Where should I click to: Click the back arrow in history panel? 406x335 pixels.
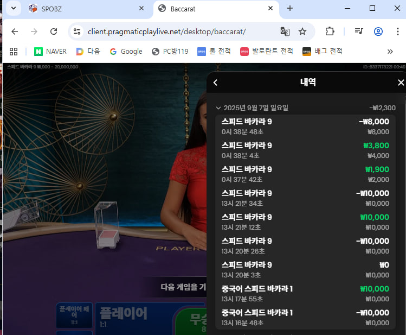point(215,83)
